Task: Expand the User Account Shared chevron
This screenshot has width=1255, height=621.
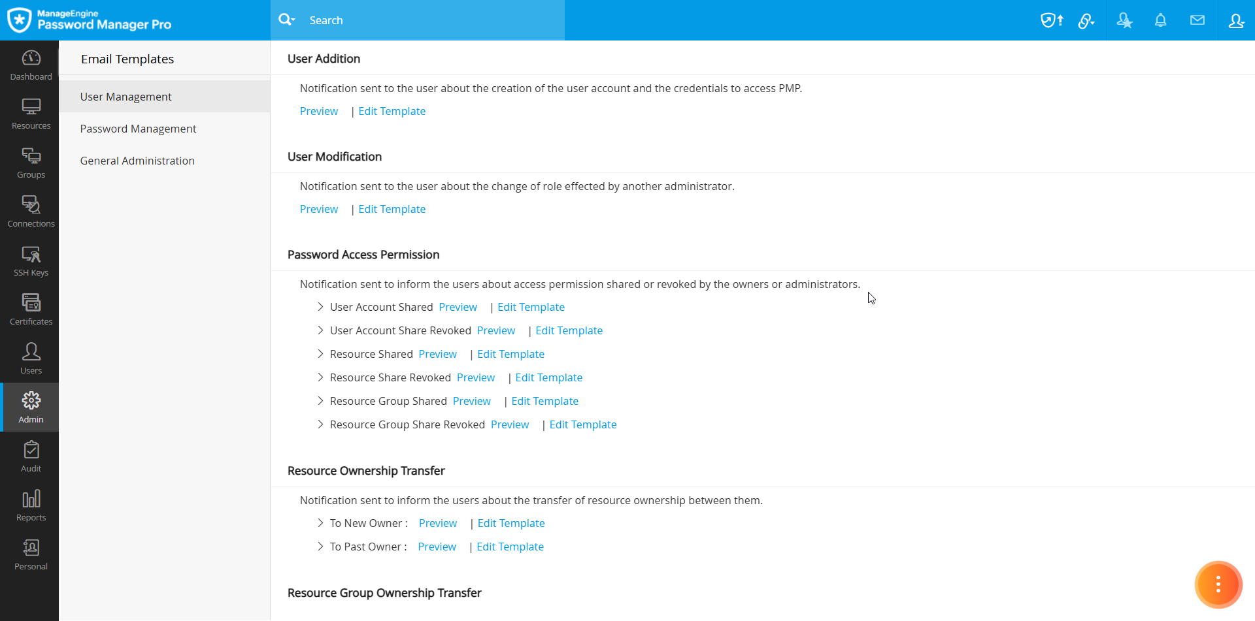Action: [x=320, y=307]
